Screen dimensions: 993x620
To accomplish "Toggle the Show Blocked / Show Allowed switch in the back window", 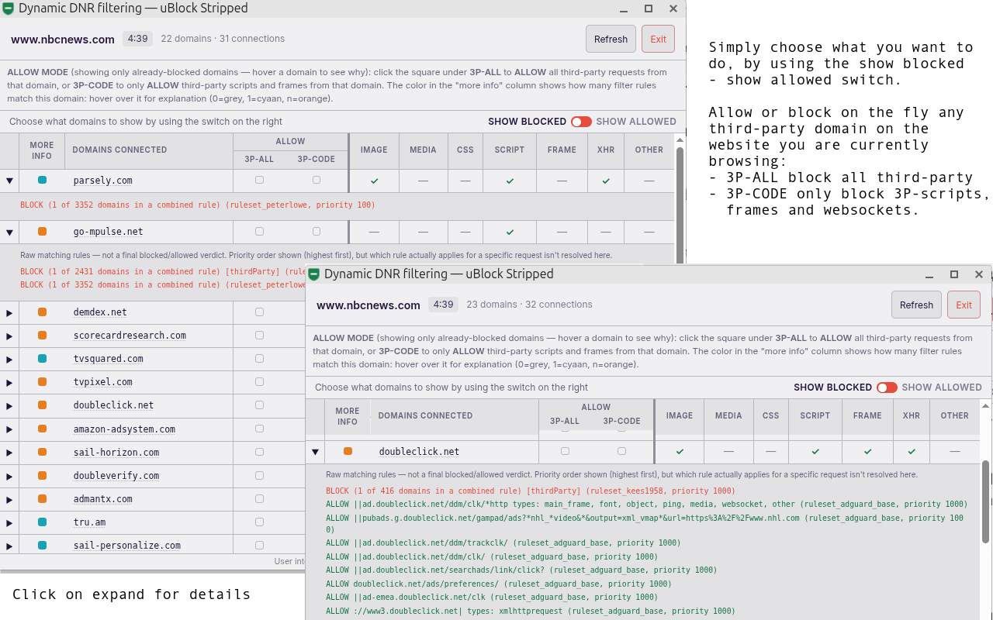I will point(581,122).
